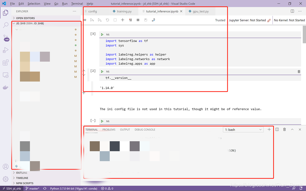Save the notebook using toolbar icon
306x191 pixels.
[x=145, y=20]
